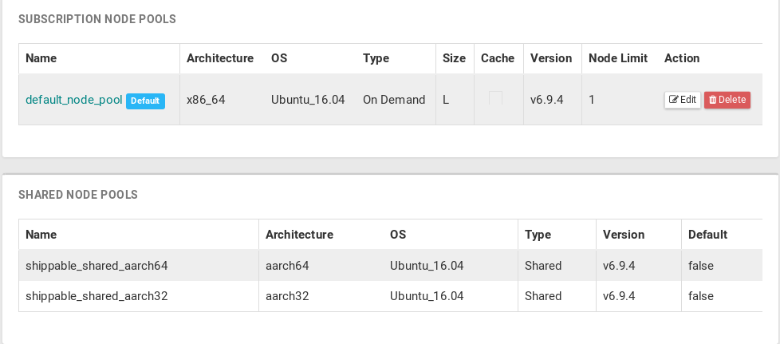This screenshot has width=780, height=344.
Task: Click the Node Limit column header
Action: point(617,58)
